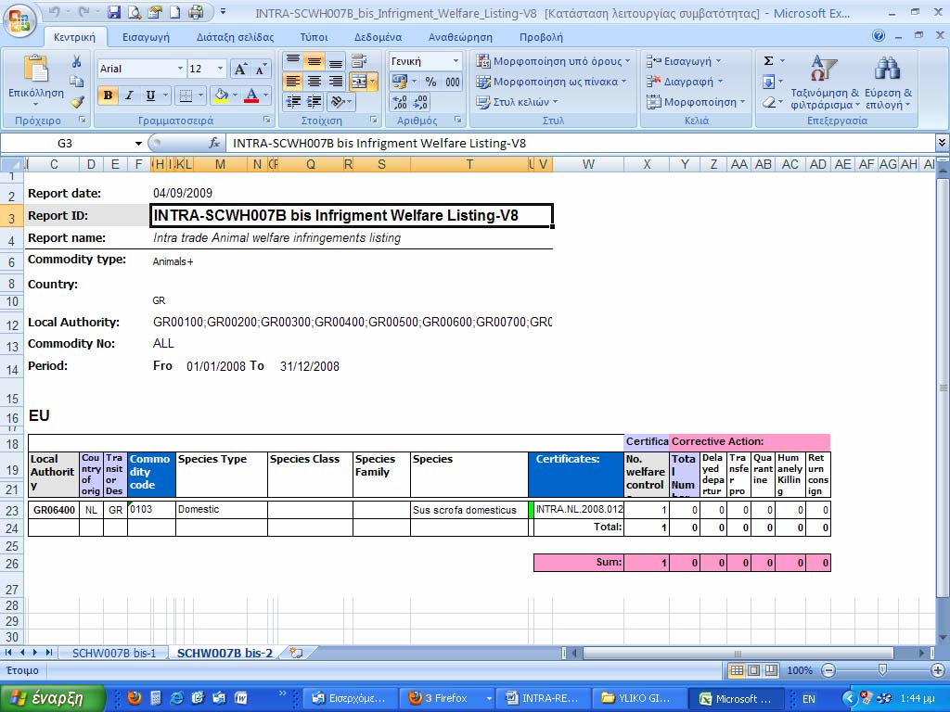Click the Borders icon in font group
Image resolution: width=950 pixels, height=712 pixels.
pos(186,95)
